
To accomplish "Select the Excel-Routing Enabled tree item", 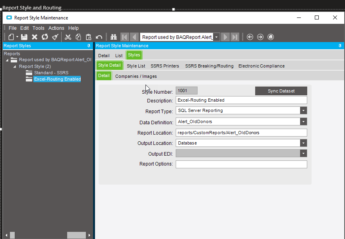I will pyautogui.click(x=57, y=79).
